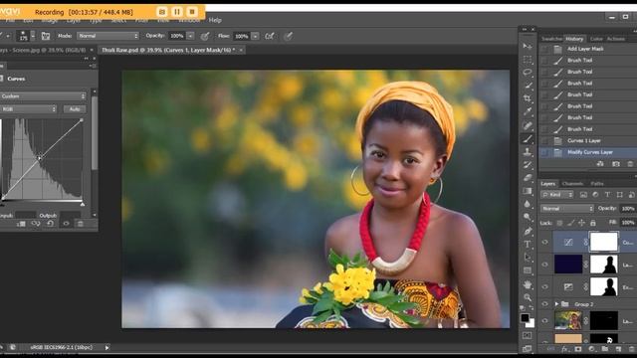Viewport: 637px width, 358px height.
Task: Click the Auto button in Curves
Action: [75, 109]
